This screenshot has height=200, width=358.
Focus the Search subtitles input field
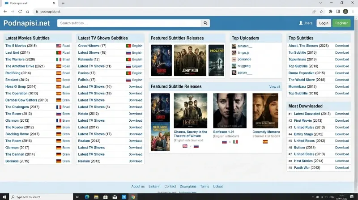point(129,23)
